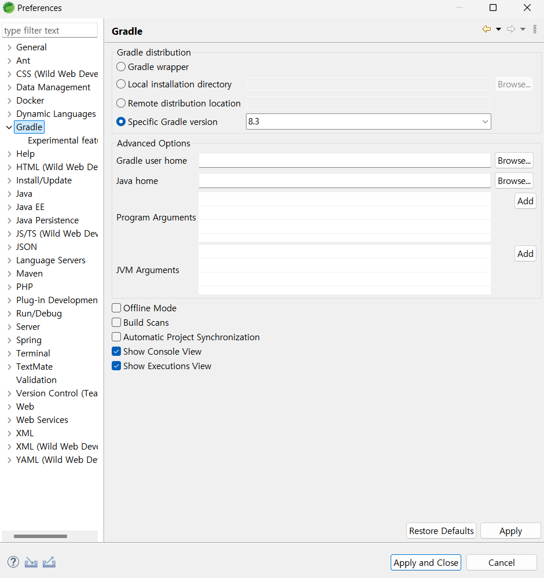
Task: Uncheck Show Console View checkbox
Action: pyautogui.click(x=116, y=351)
